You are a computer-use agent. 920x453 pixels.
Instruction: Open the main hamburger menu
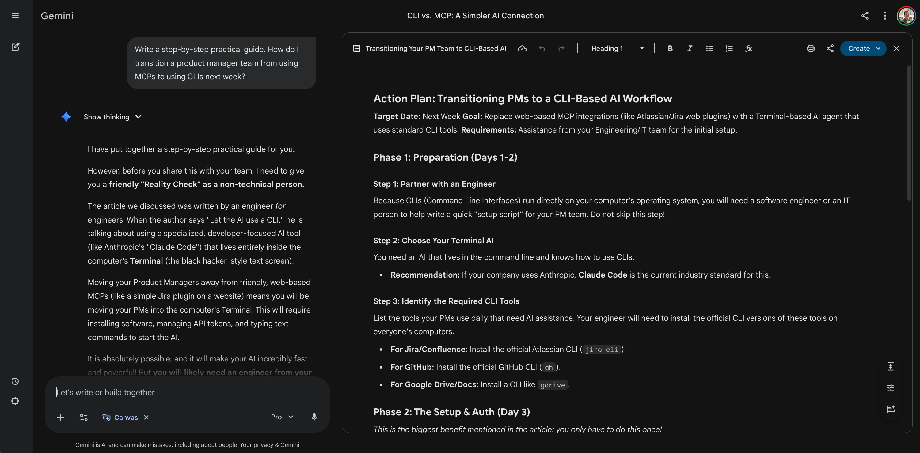(15, 16)
